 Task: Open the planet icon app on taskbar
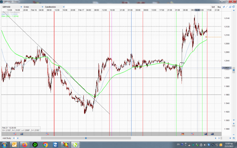click(66, 145)
